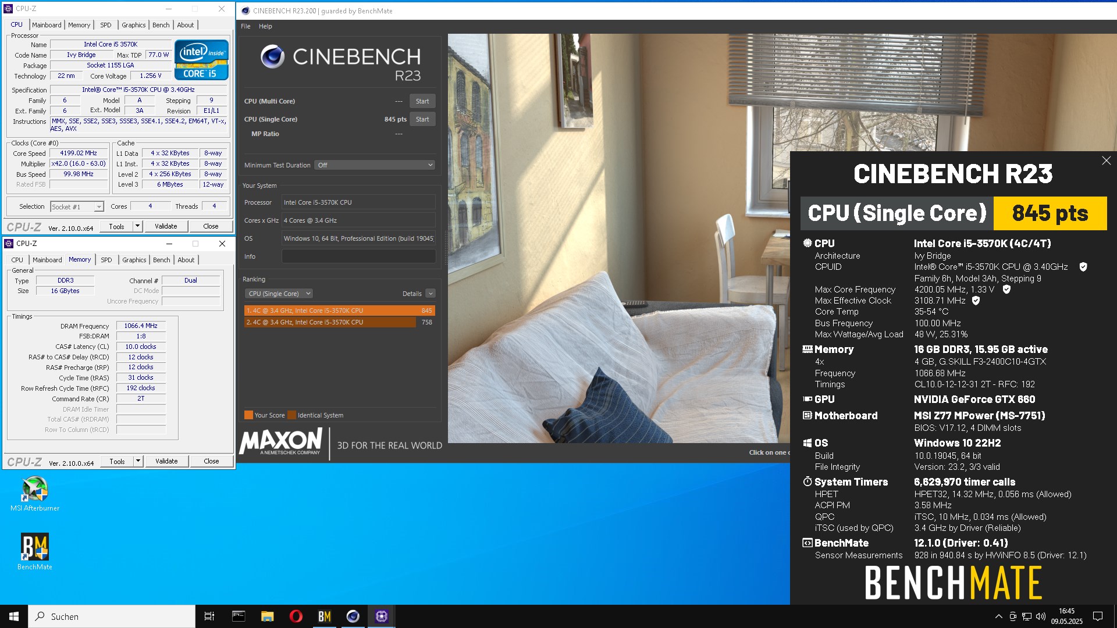Screen dimensions: 1117x628
Task: Click the Your Score orange swatch
Action: tap(248, 415)
